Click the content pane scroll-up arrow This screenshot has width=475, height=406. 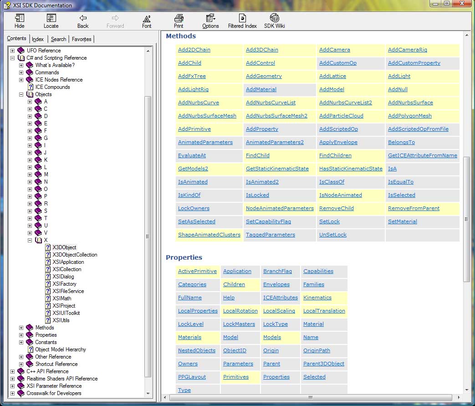tap(466, 36)
